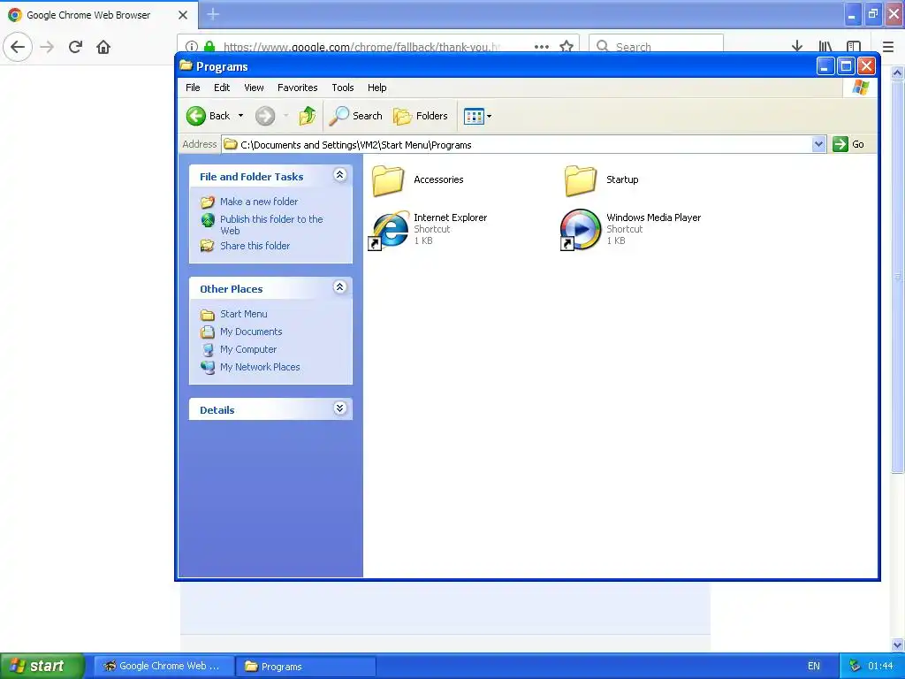905x679 pixels.
Task: Select the Internet Explorer shortcut icon
Action: (388, 230)
